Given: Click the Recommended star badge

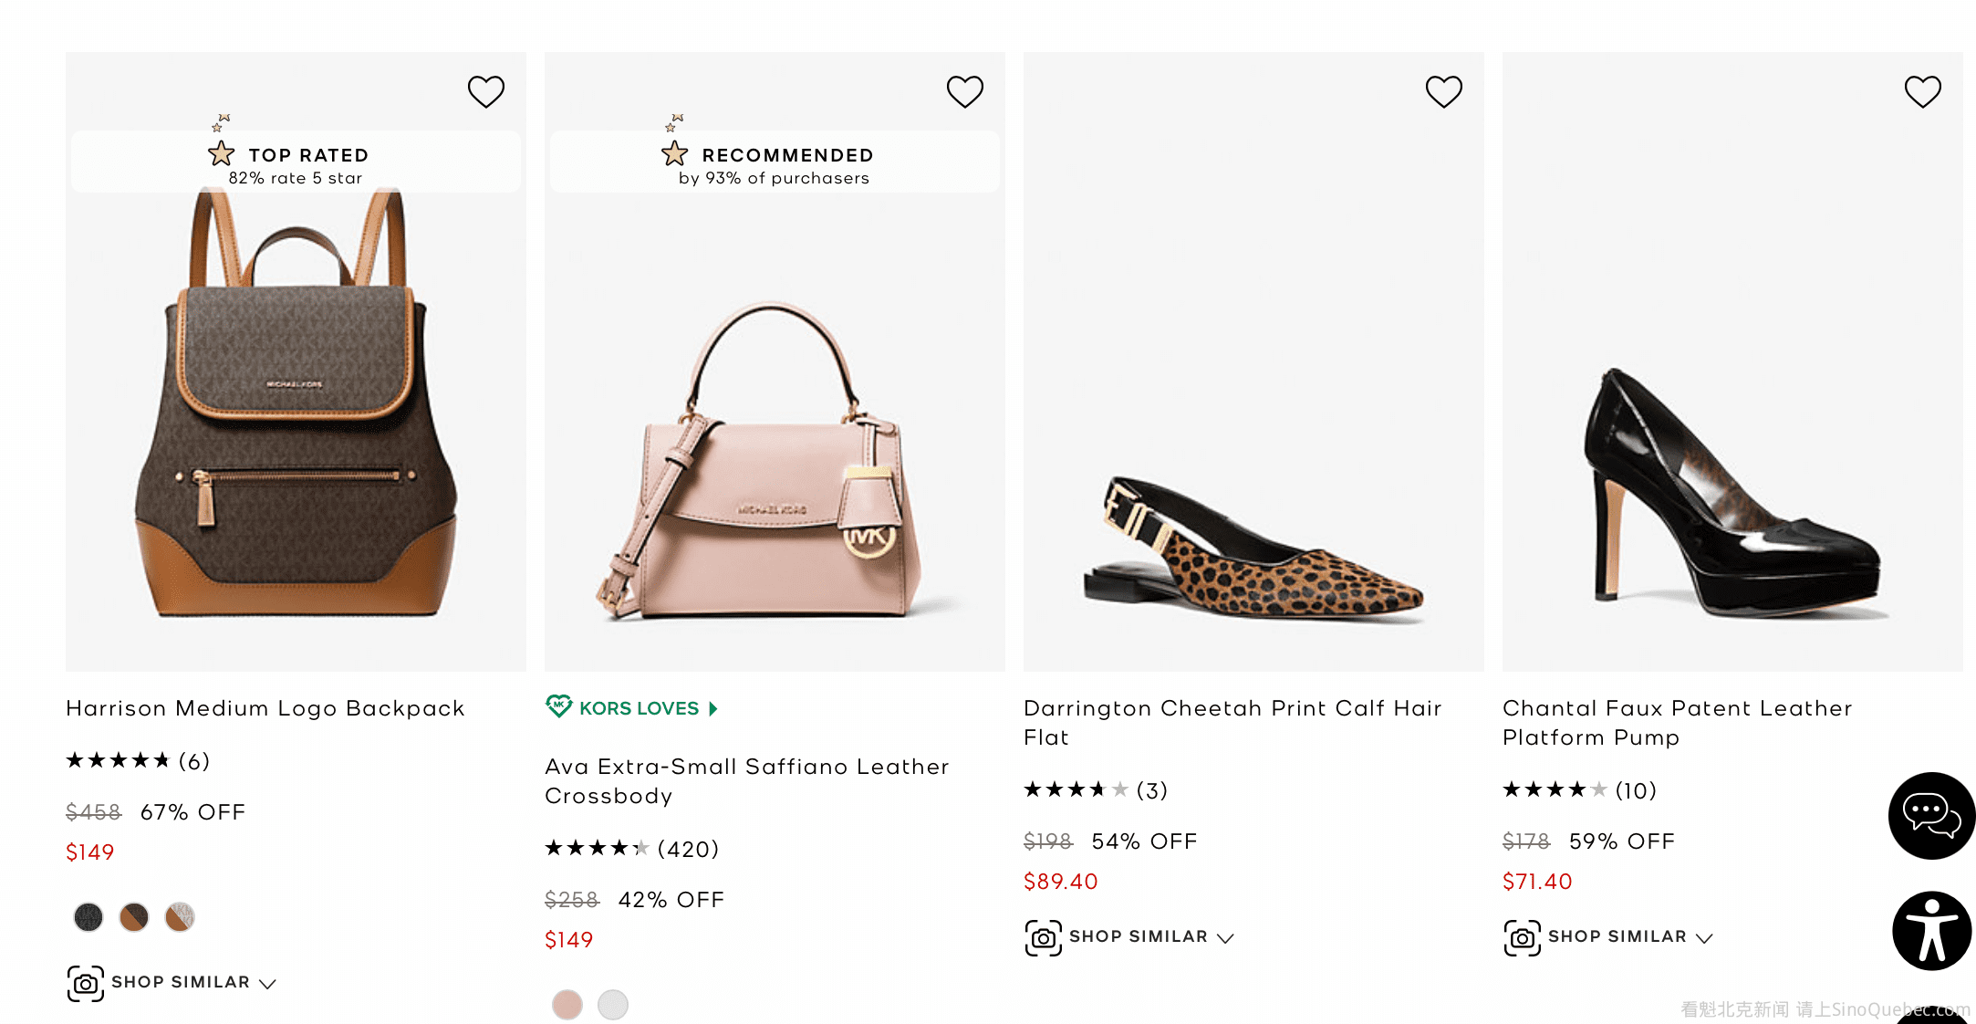Looking at the screenshot, I should click(674, 153).
